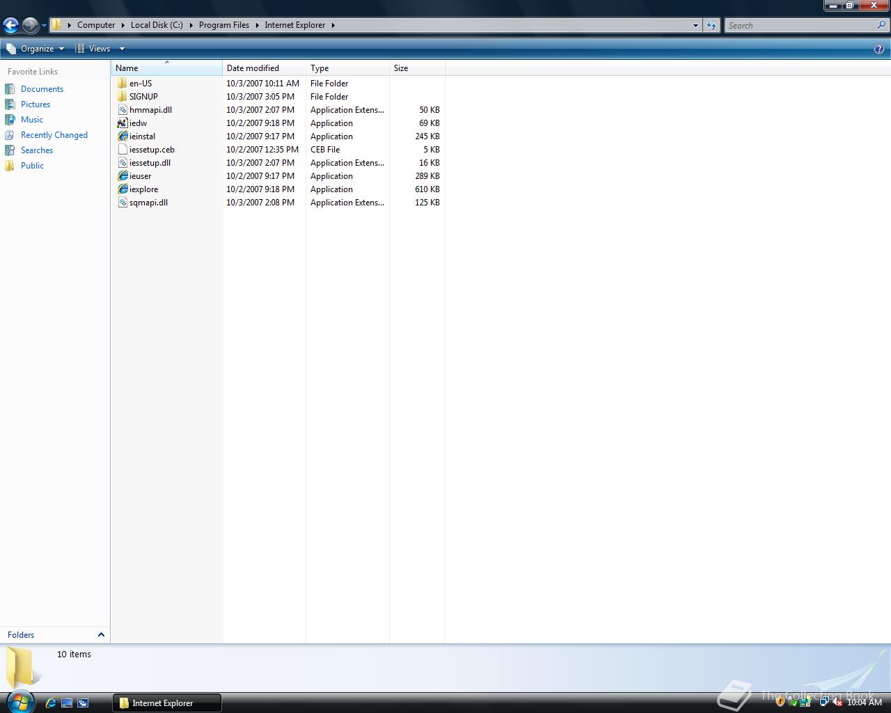Click date 10/3/2007 10:11 AM cell
Screen dimensions: 891x713
pyautogui.click(x=262, y=84)
